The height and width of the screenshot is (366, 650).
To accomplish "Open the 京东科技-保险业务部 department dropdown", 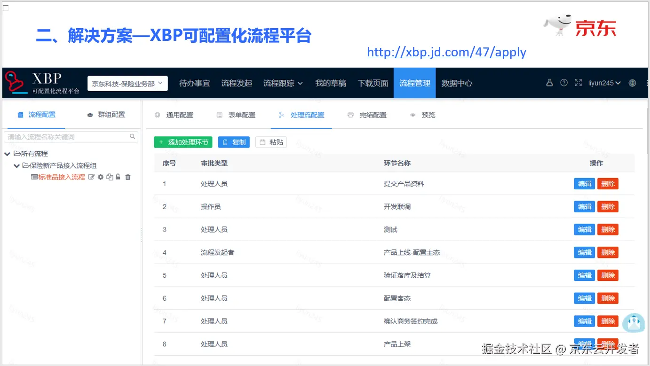I will pyautogui.click(x=127, y=83).
